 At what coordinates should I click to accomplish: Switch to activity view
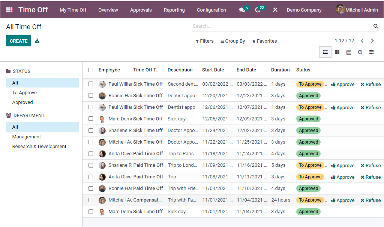click(x=371, y=52)
